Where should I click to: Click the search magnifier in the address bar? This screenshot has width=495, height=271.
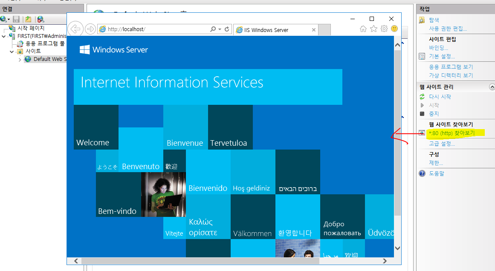(213, 29)
